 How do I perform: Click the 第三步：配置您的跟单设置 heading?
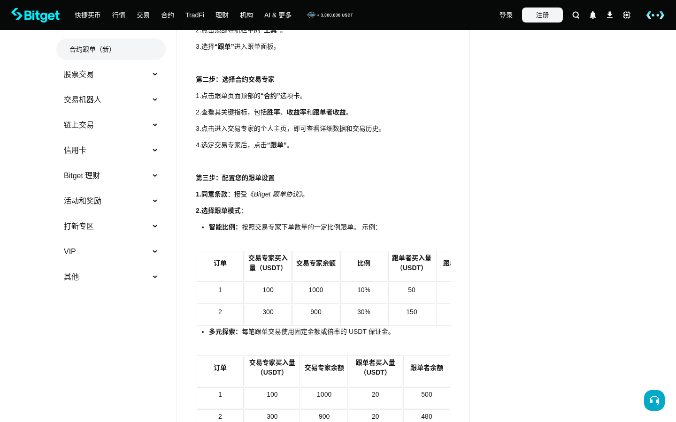pos(235,178)
